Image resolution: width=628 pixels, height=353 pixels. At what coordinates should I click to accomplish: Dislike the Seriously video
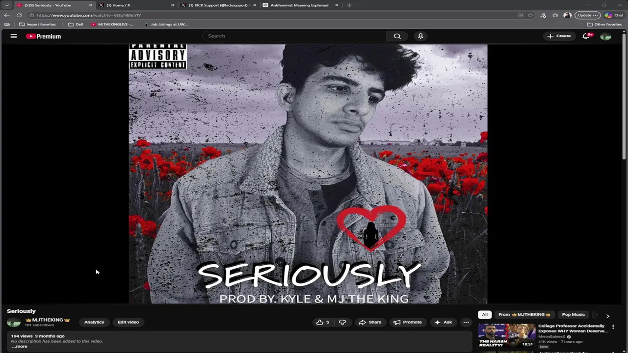pos(342,322)
